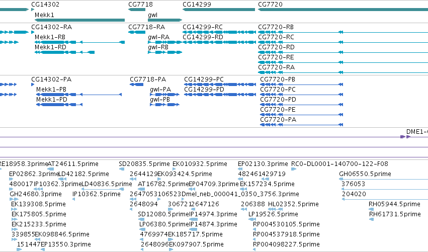The height and width of the screenshot is (252, 428).
Task: Select the CG14299-PC protein label
Action: (x=204, y=79)
